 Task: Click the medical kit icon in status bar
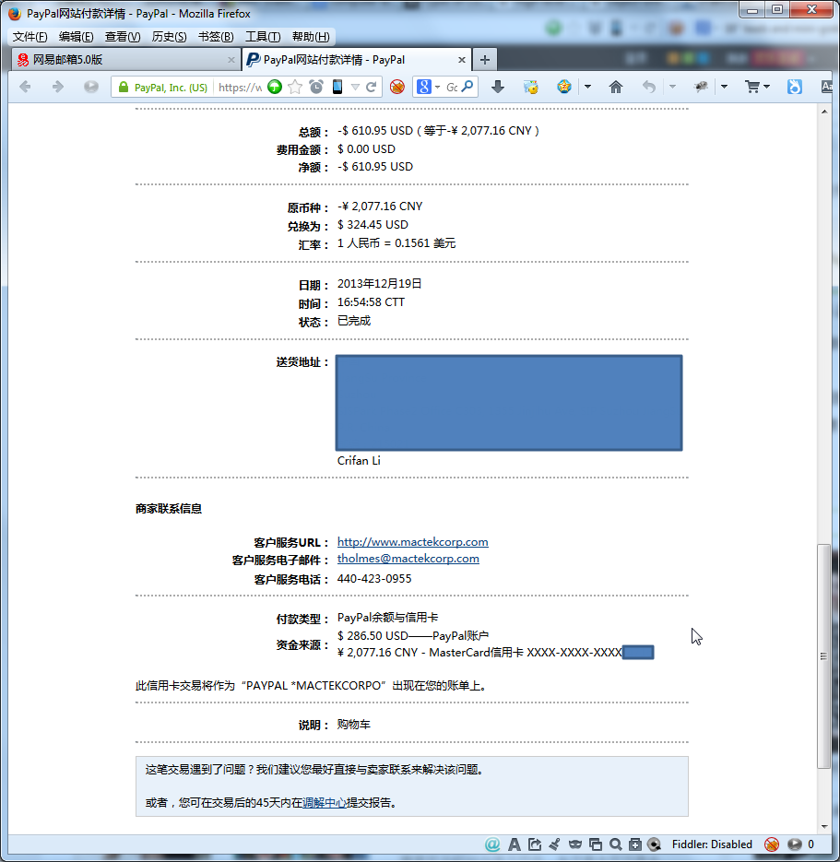pyautogui.click(x=635, y=844)
